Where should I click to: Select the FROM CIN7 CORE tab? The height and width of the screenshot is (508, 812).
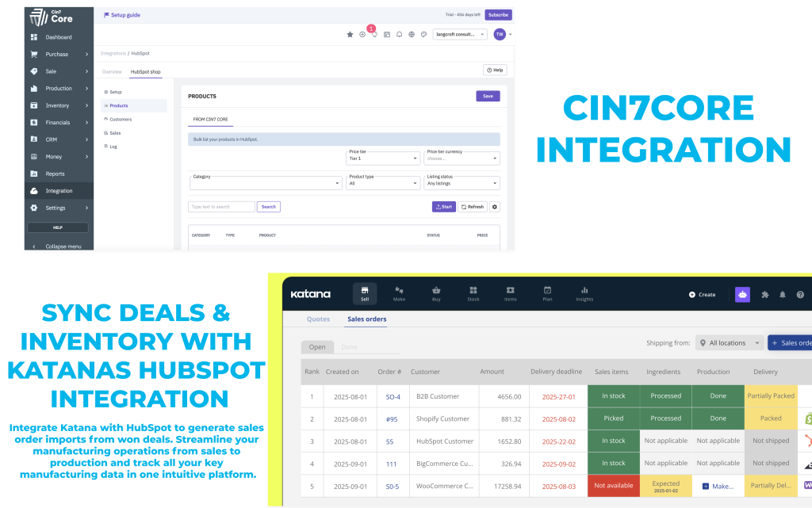click(210, 120)
